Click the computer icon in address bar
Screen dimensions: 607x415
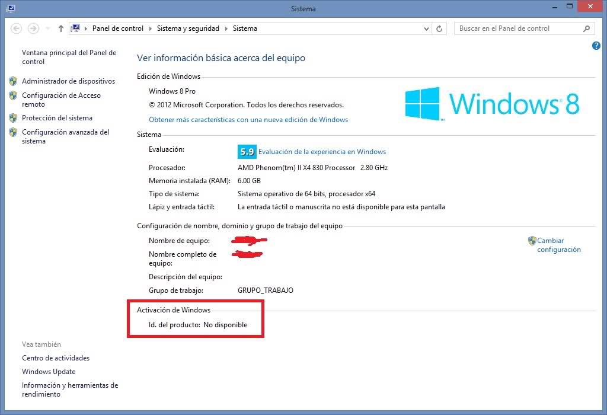click(75, 28)
